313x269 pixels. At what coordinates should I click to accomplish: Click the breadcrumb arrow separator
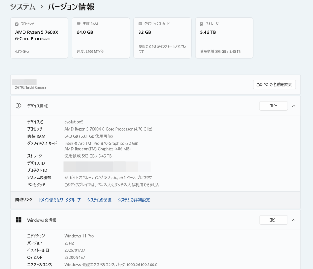[x=42, y=7]
